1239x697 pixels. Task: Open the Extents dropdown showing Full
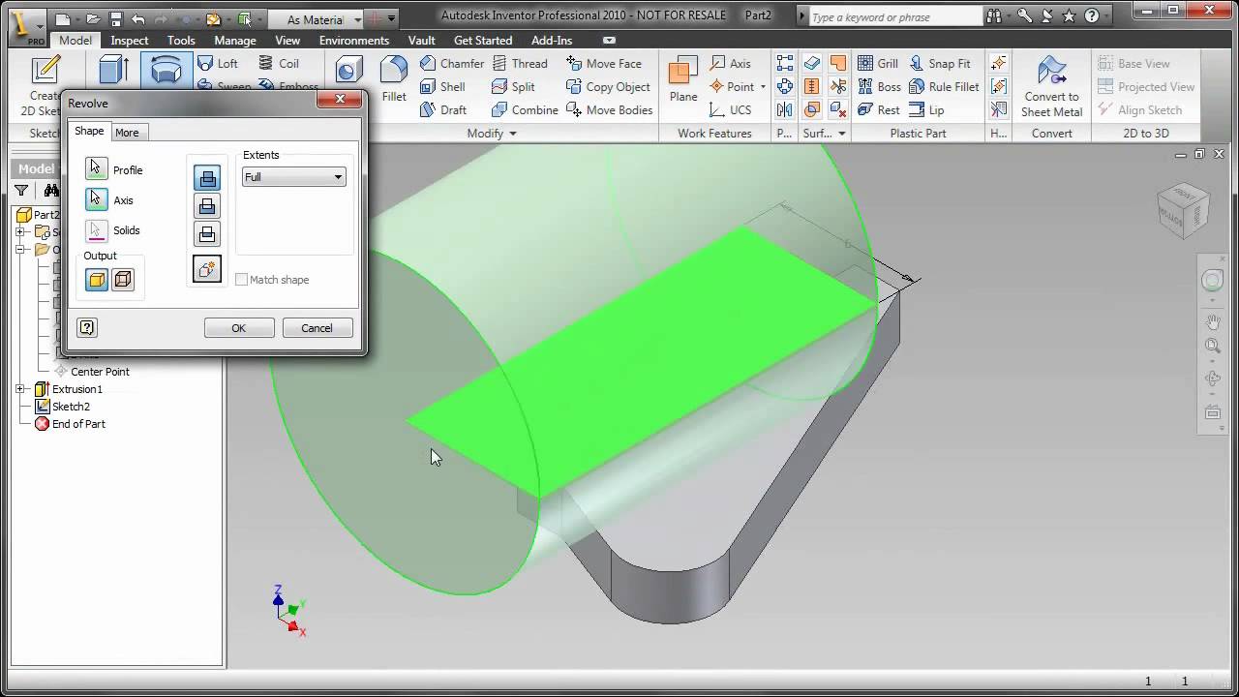[x=293, y=177]
